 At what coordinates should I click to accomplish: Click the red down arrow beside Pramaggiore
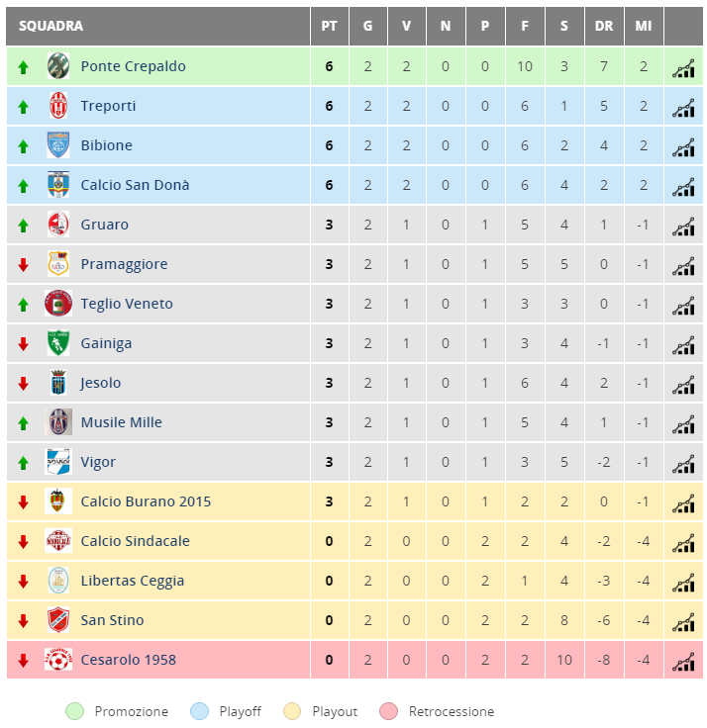click(x=23, y=265)
